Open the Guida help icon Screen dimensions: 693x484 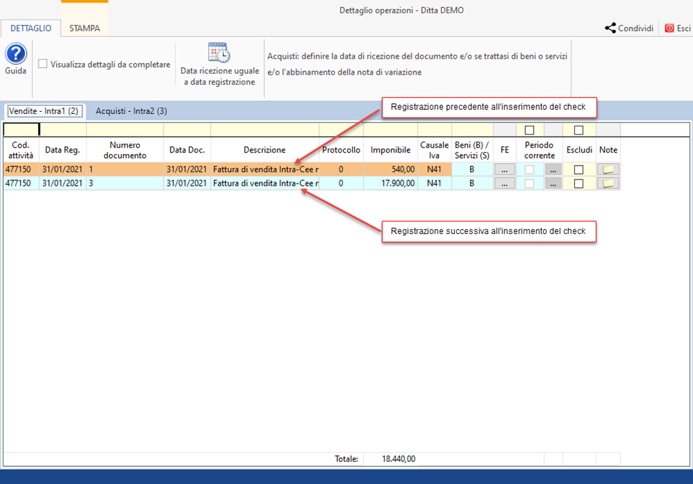(x=16, y=54)
